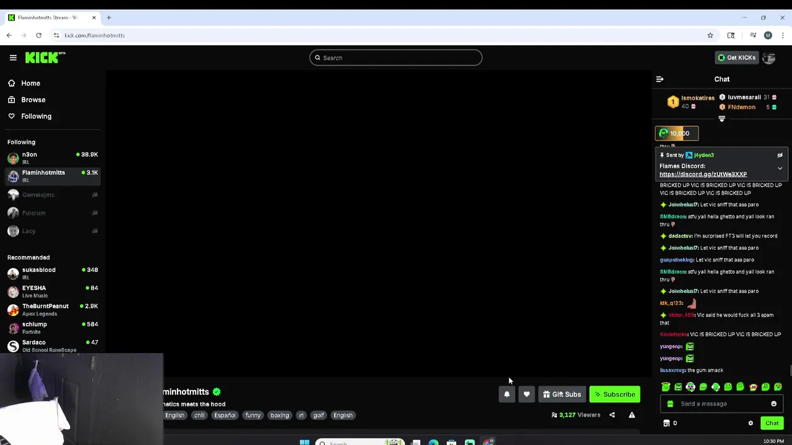The image size is (792, 445).
Task: Toggle notifications bell for channel
Action: (x=507, y=394)
